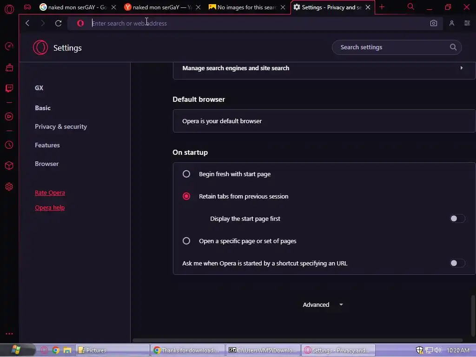Open GX settings section

pos(39,88)
